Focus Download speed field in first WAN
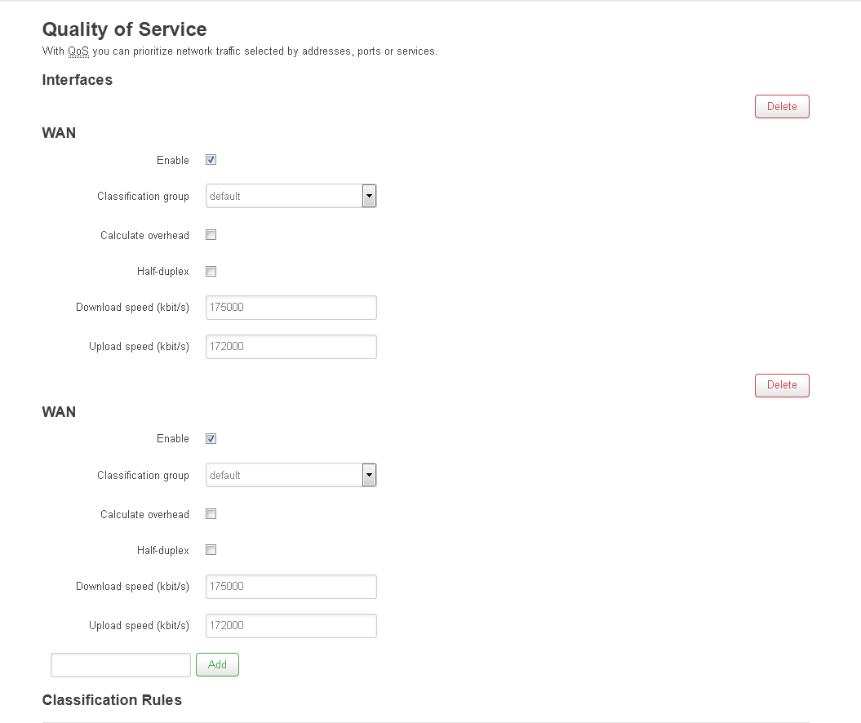861x723 pixels. click(291, 308)
